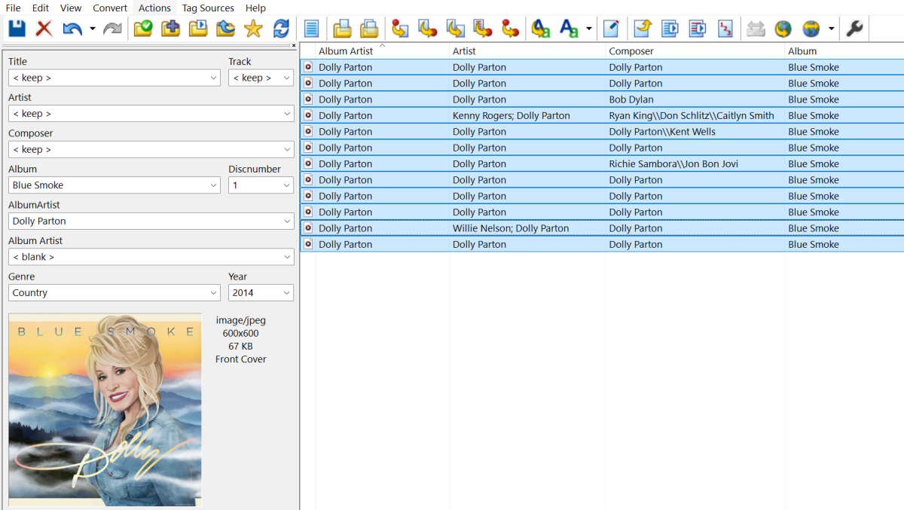The height and width of the screenshot is (510, 904).
Task: Save the tags with the floppy disk icon
Action: click(17, 28)
